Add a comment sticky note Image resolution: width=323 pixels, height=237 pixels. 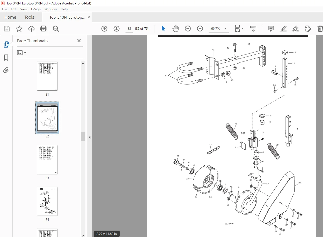tap(271, 29)
